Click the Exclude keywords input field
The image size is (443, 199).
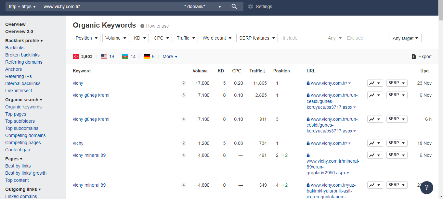click(367, 38)
